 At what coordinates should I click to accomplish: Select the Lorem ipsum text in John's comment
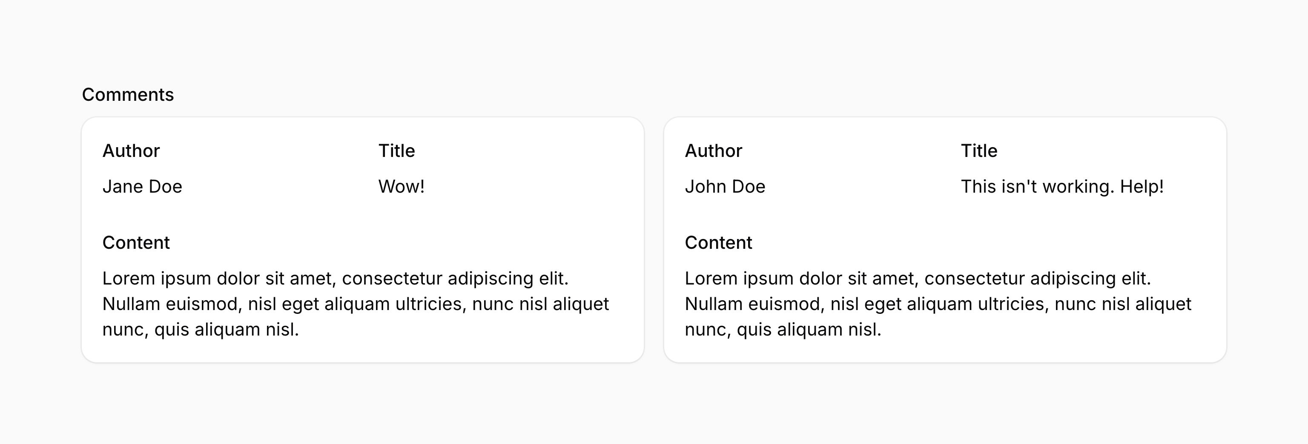(x=938, y=304)
